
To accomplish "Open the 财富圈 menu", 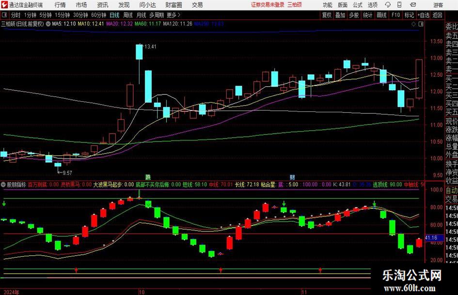I will click(x=174, y=5).
